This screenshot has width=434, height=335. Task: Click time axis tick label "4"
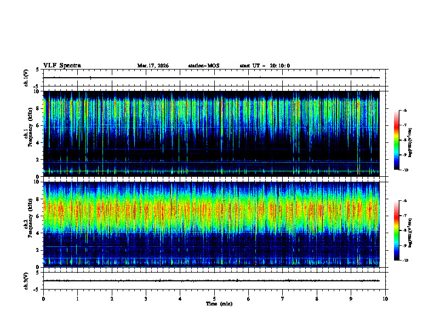point(180,299)
